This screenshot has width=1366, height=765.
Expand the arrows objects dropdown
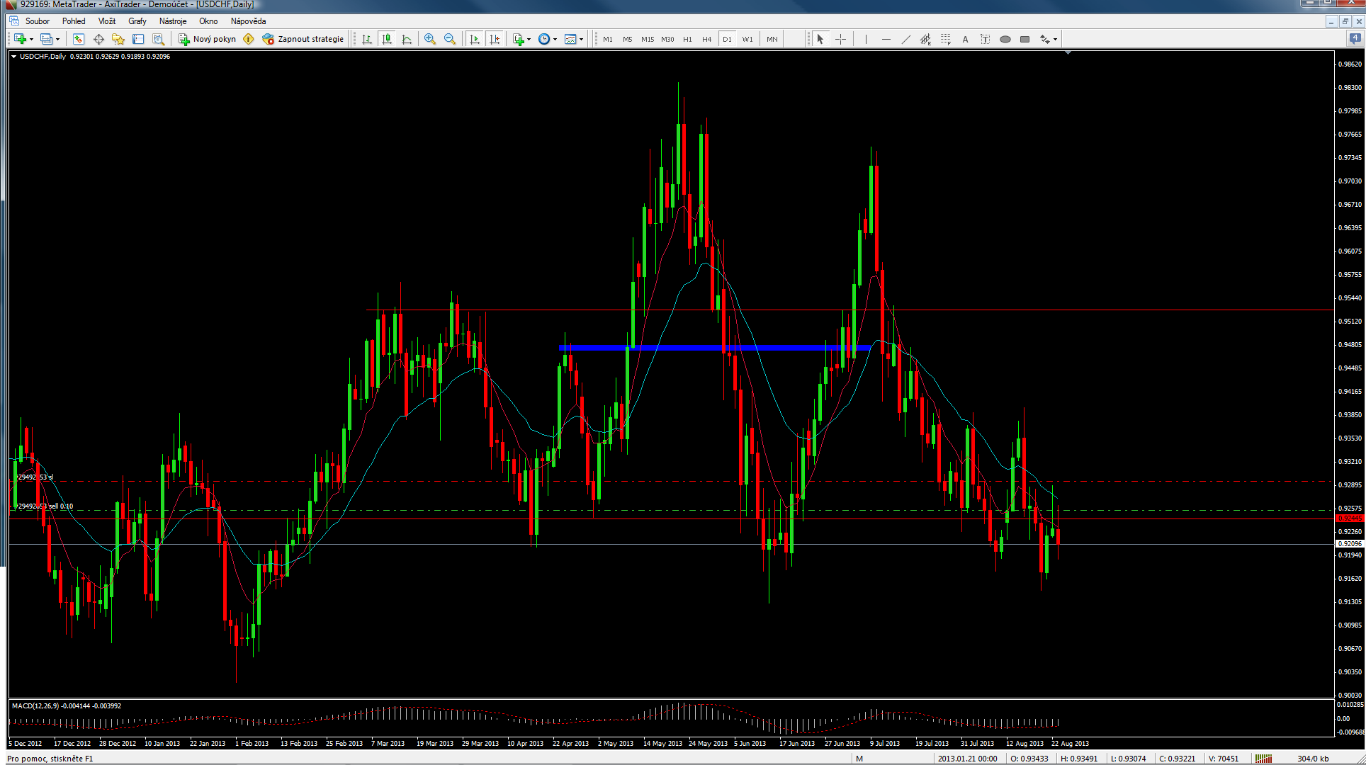click(x=1055, y=40)
